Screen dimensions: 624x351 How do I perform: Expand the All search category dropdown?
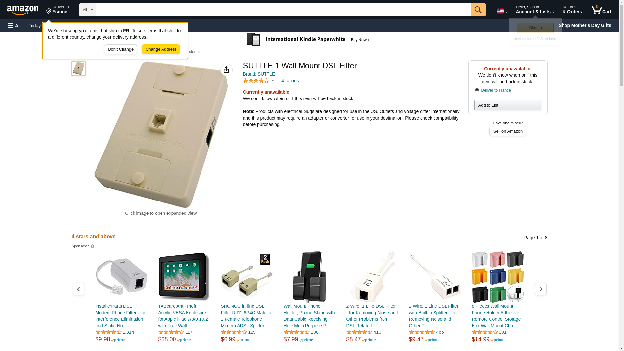pyautogui.click(x=87, y=10)
